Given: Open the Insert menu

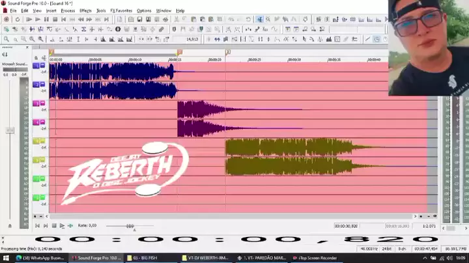Looking at the screenshot, I should [x=51, y=10].
